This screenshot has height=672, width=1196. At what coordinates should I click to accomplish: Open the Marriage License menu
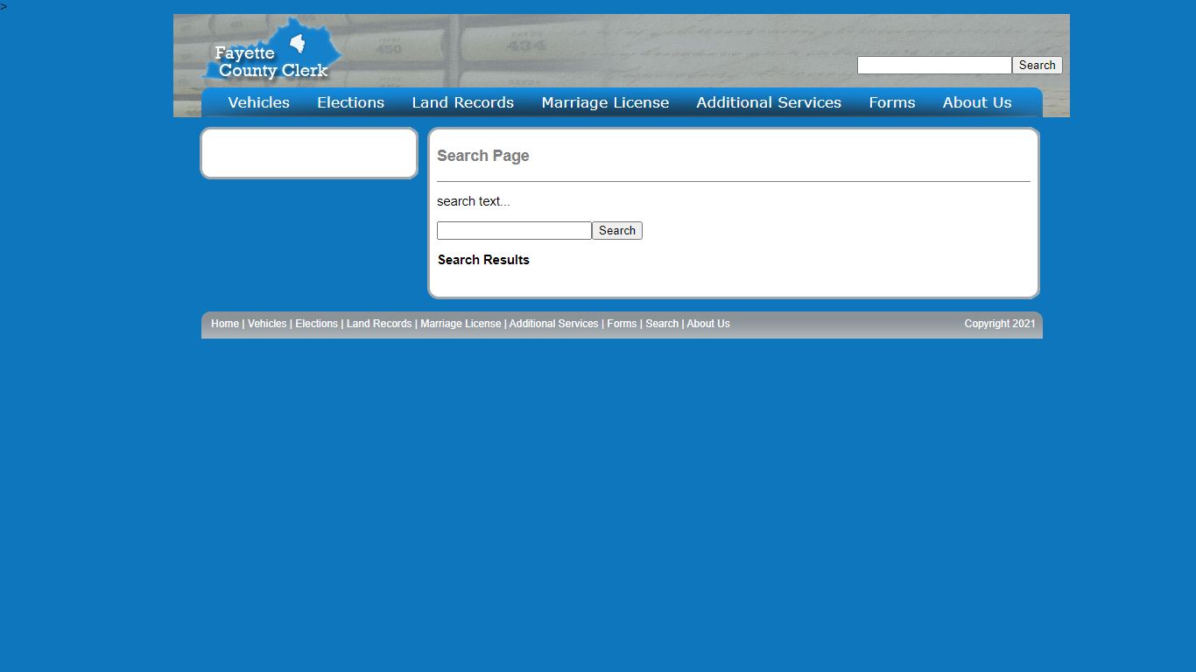[x=605, y=102]
